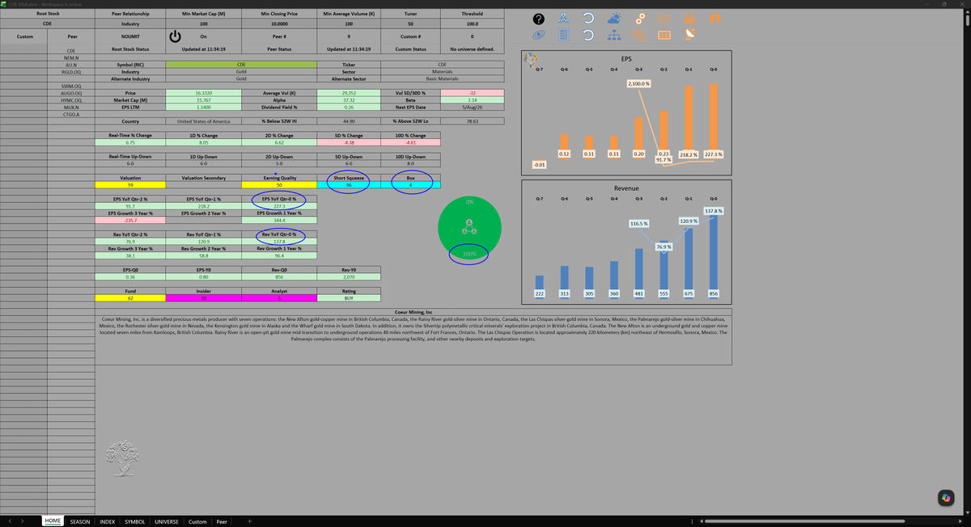Image resolution: width=971 pixels, height=527 pixels.
Task: Click the Rev YoY Qtr-0 value 137.8
Action: click(x=279, y=241)
